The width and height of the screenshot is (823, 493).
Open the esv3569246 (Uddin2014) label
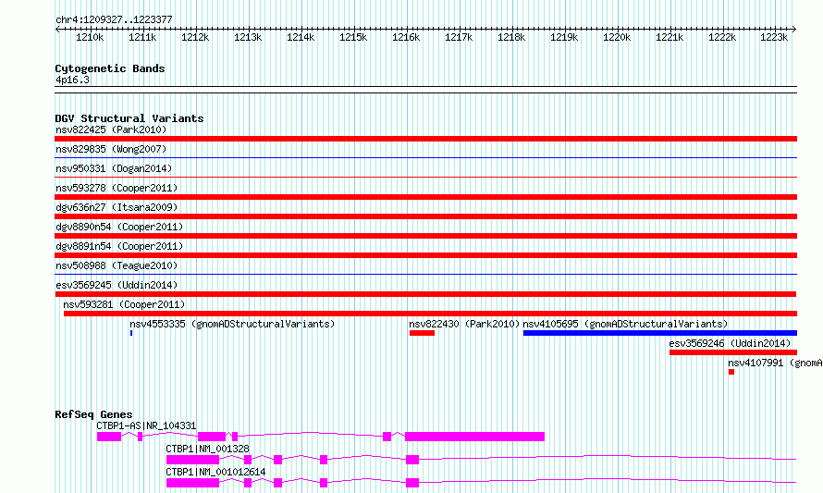730,343
